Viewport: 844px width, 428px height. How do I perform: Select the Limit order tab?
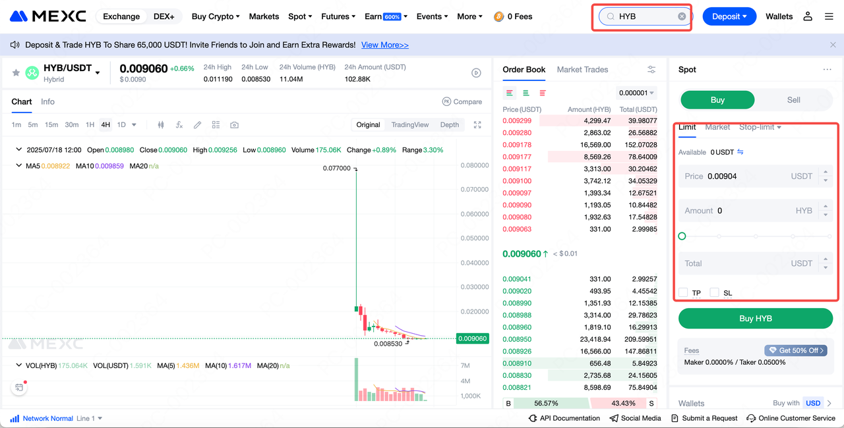point(687,127)
